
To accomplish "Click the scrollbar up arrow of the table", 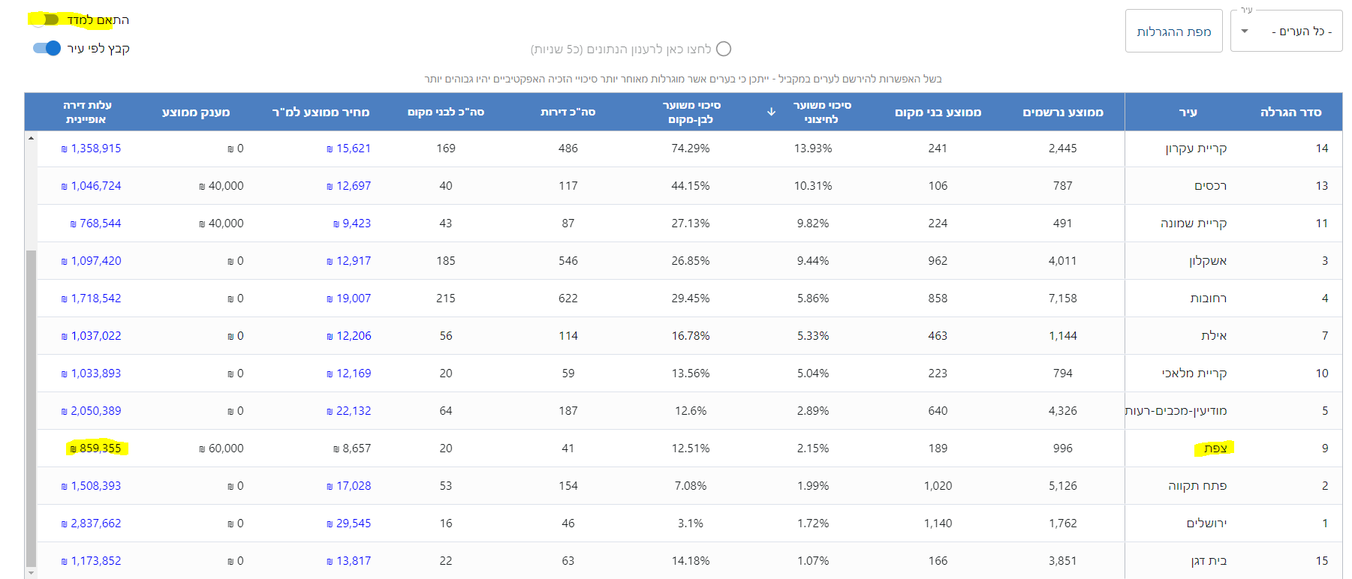I will tap(31, 138).
